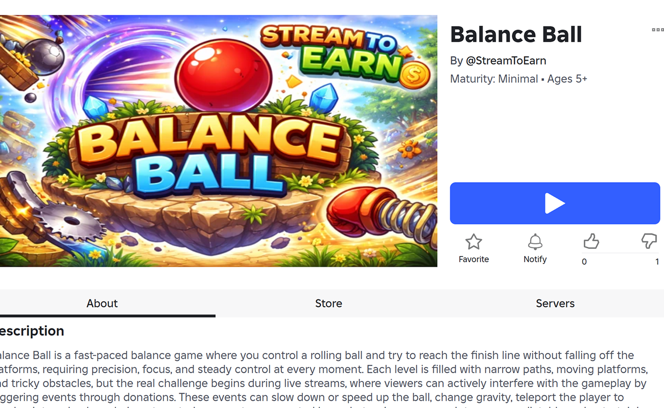
Task: Open the Store tab
Action: pos(328,303)
